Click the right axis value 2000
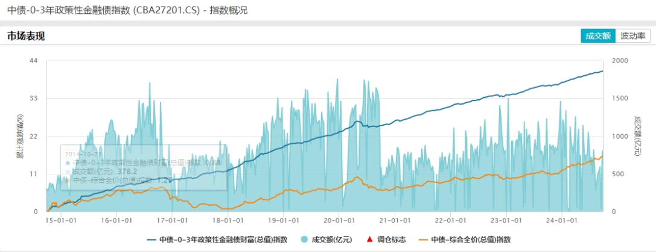This screenshot has height=252, width=656. [619, 61]
